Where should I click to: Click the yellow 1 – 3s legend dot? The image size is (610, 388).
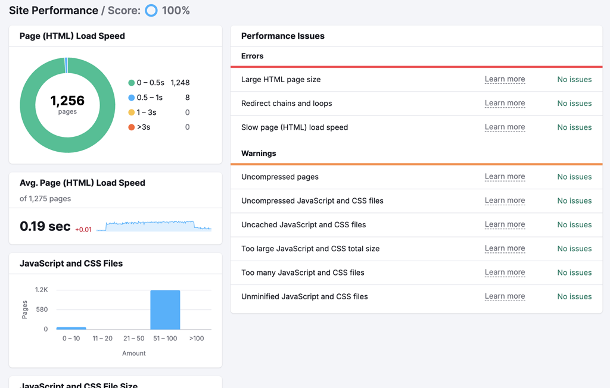click(132, 112)
